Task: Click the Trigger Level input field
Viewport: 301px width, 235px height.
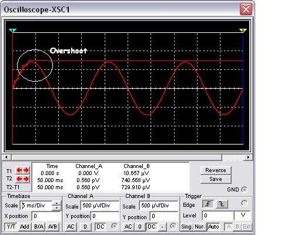Action: point(218,216)
